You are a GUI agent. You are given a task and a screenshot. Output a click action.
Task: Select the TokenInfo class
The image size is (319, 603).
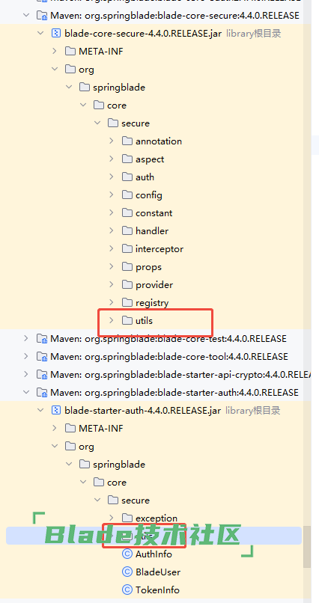(157, 590)
